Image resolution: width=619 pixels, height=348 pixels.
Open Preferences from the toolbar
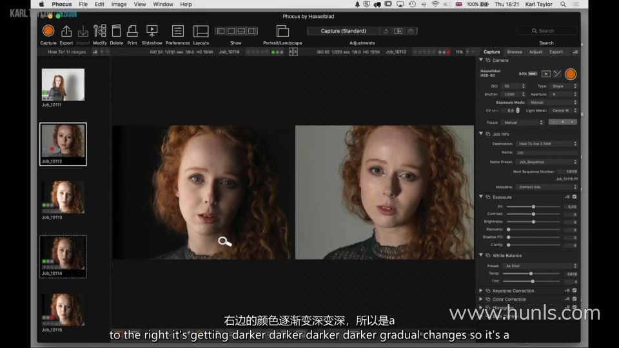pyautogui.click(x=178, y=31)
